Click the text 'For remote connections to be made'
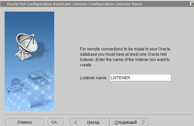The image size is (194, 126). coord(112,49)
